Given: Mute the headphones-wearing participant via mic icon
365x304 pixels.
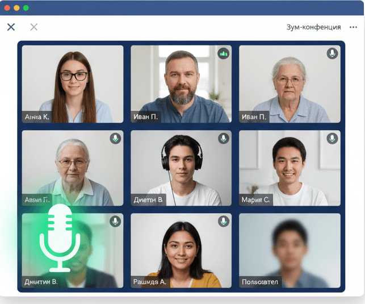Looking at the screenshot, I should click(x=224, y=138).
